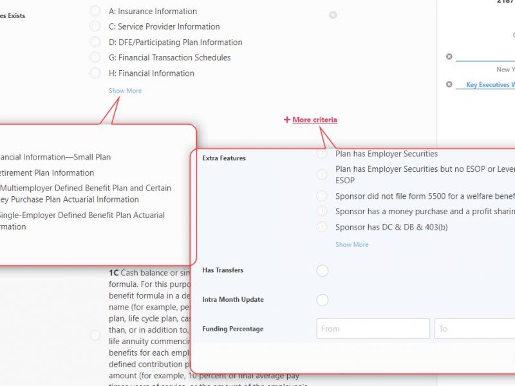Check C: Service Provider Information
Screen dimensions: 515x386
tap(95, 26)
